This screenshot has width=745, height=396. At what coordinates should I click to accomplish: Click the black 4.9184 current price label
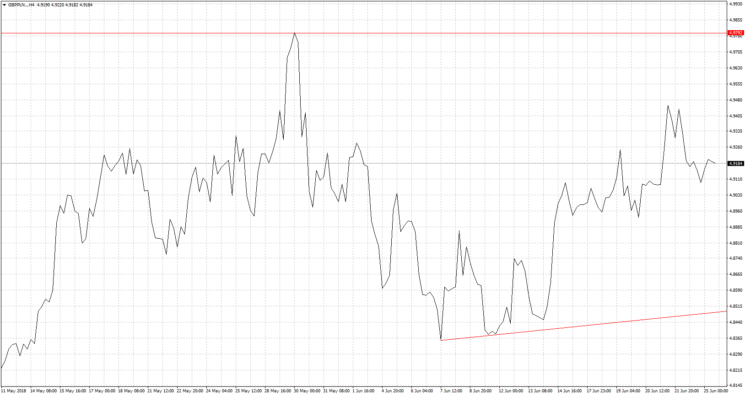[735, 163]
